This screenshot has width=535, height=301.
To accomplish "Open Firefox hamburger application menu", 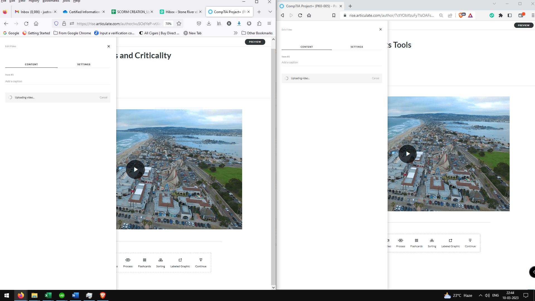I will pos(269,24).
